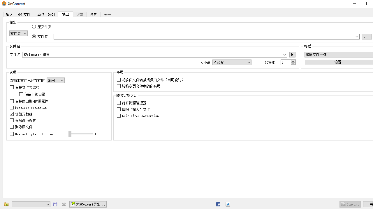Click the 为NConvert导出 export icon button
This screenshot has height=209, width=373.
pos(88,204)
